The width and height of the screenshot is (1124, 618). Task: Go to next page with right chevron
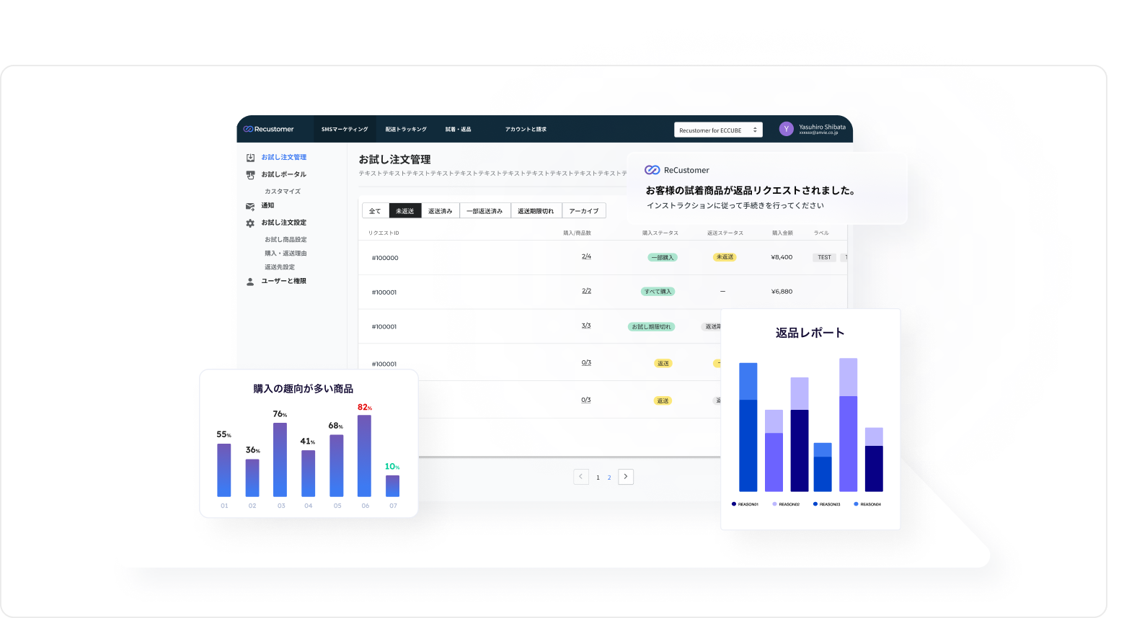pos(626,477)
